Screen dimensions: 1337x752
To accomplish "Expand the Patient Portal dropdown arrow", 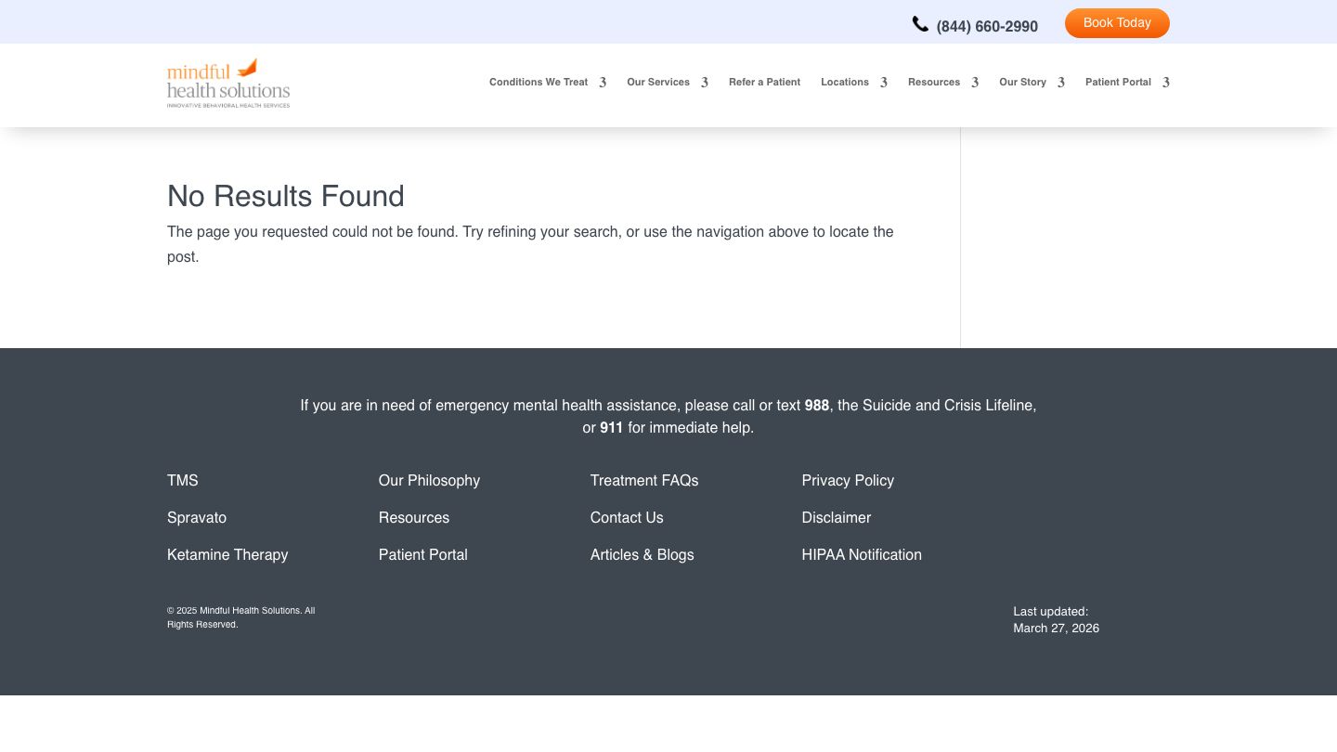I will 1166,83.
